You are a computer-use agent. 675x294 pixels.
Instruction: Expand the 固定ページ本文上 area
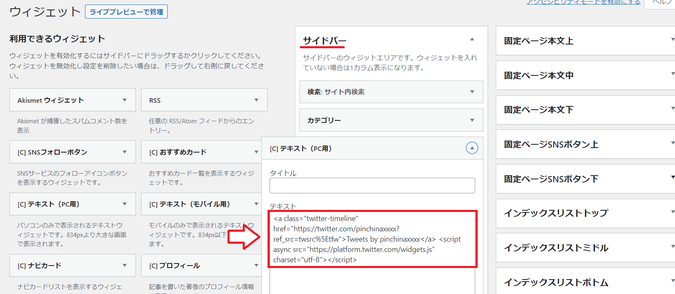[x=672, y=40]
